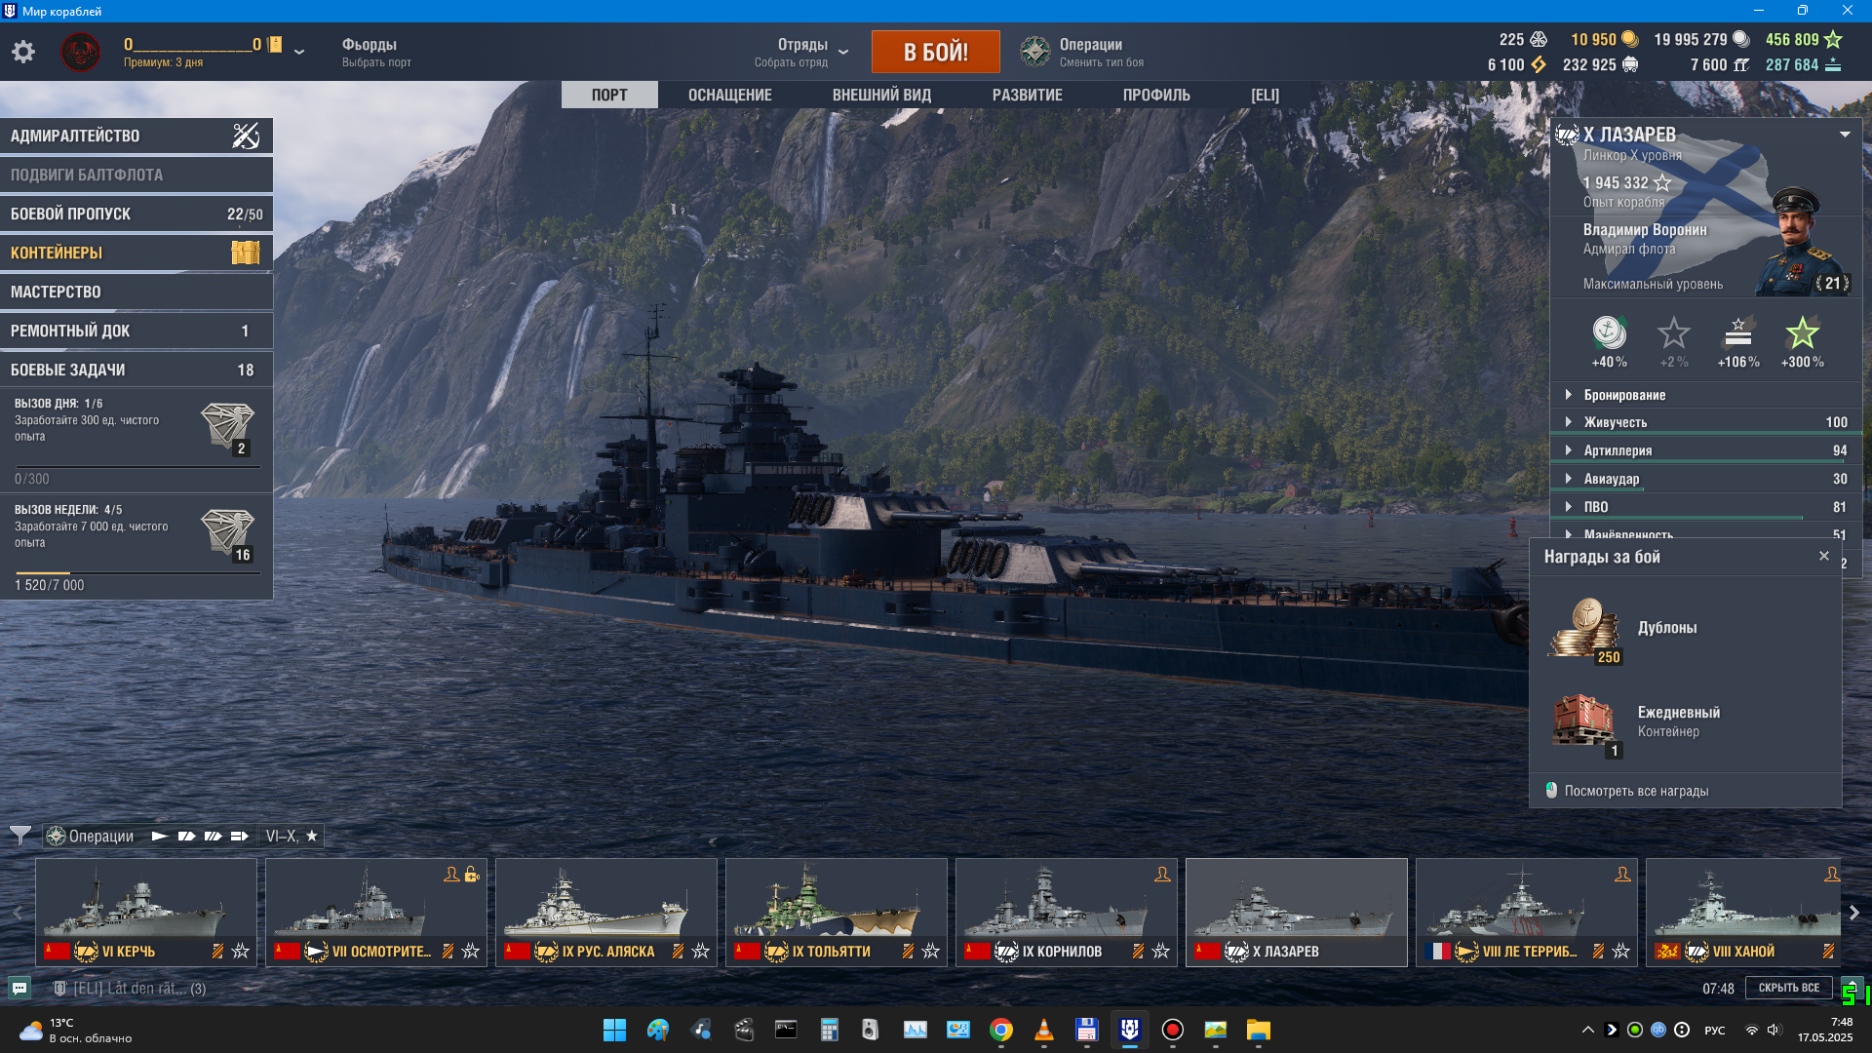Screen dimensions: 1872x1053
Task: Click commander Vladimir Voronin portrait
Action: tap(1796, 242)
